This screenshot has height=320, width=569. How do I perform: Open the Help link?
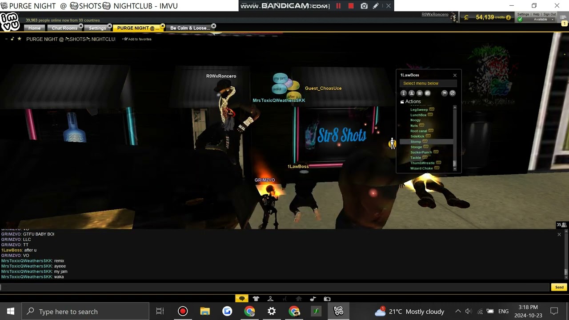[536, 14]
